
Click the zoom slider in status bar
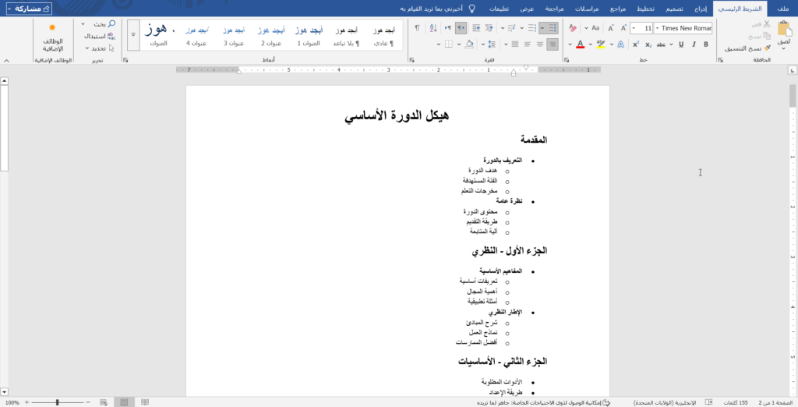[x=56, y=402]
